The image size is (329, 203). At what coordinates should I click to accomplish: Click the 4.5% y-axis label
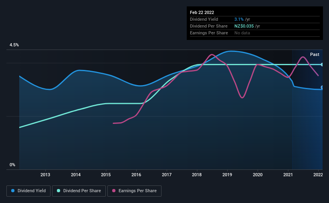(x=14, y=45)
